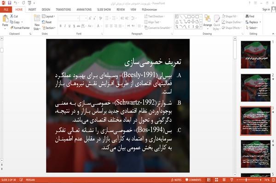Open Text Direction dropdown
This screenshot has width=276, height=183.
click(x=155, y=17)
